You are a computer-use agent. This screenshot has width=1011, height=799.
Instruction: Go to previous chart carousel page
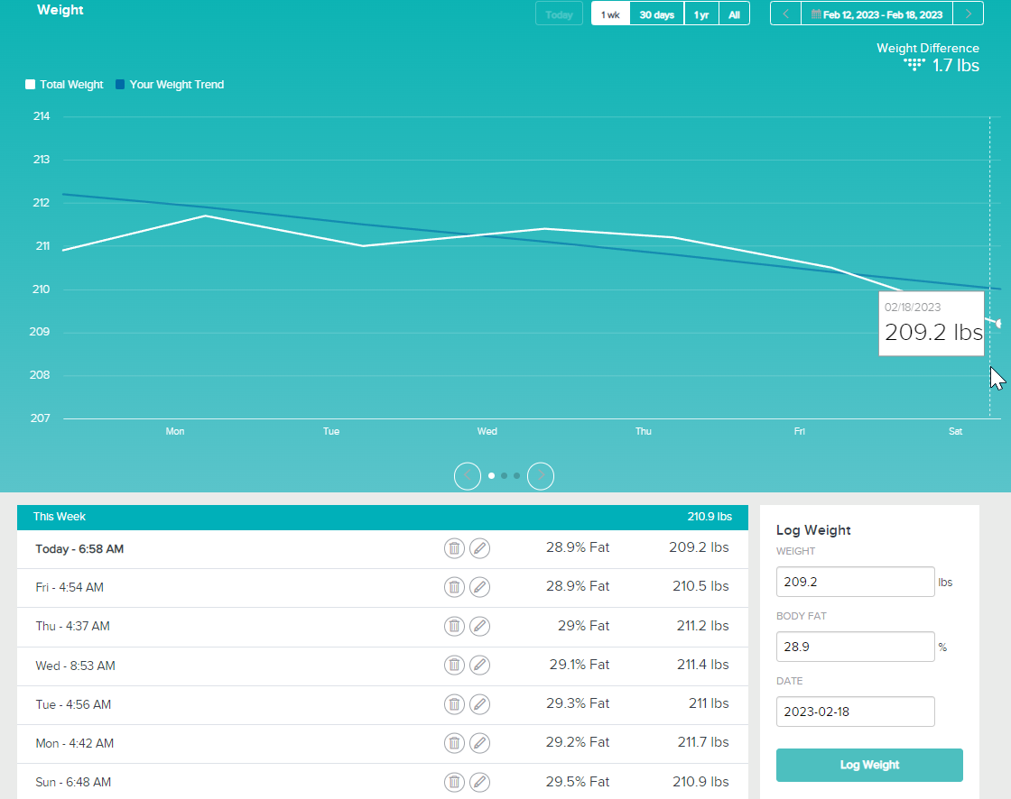point(468,475)
